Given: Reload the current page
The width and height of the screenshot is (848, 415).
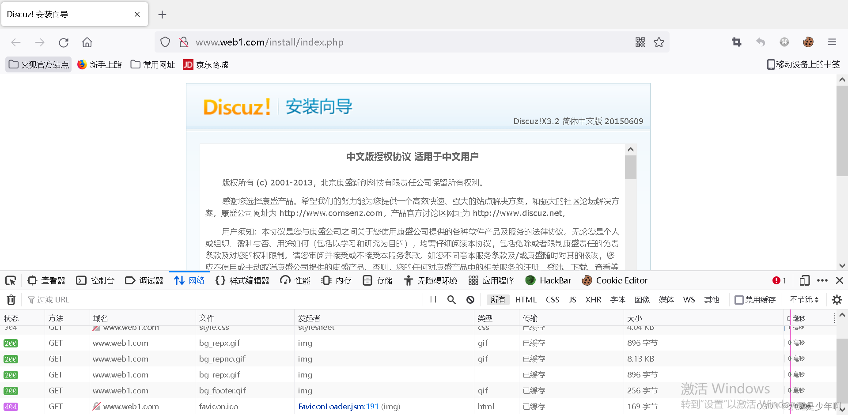Looking at the screenshot, I should pyautogui.click(x=64, y=42).
